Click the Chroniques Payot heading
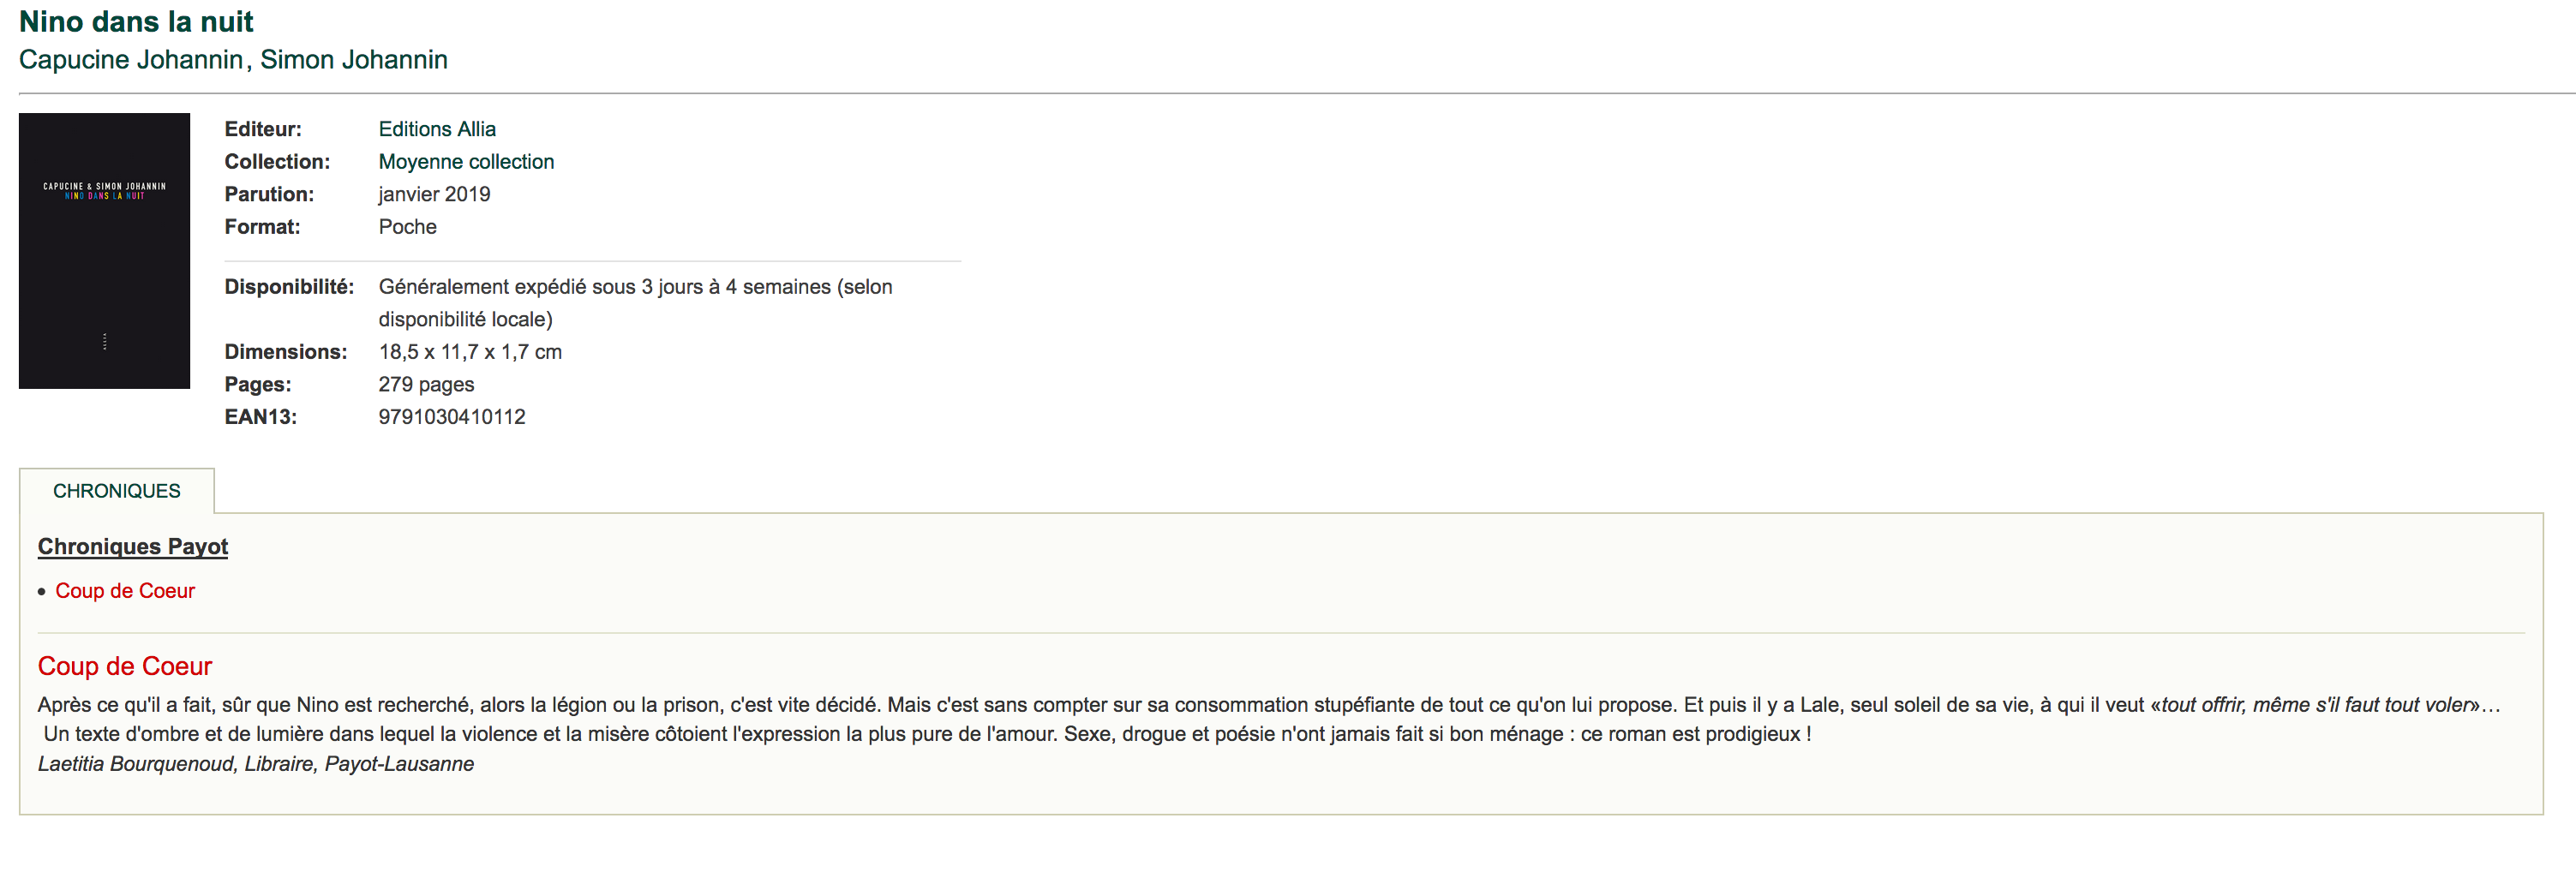Screen dimensions: 2576x872 point(133,546)
